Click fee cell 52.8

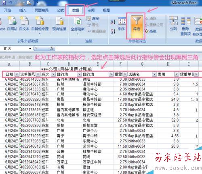coord(168,120)
